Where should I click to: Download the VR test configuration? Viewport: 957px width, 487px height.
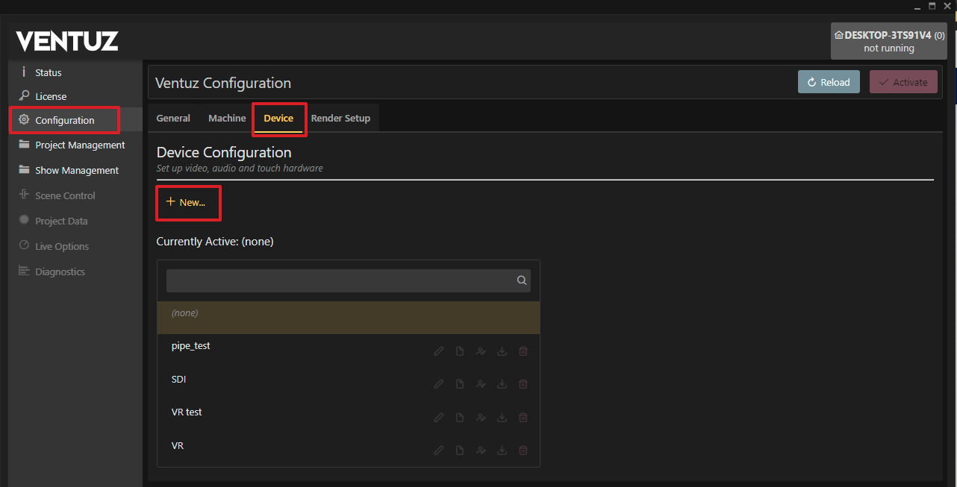(502, 418)
